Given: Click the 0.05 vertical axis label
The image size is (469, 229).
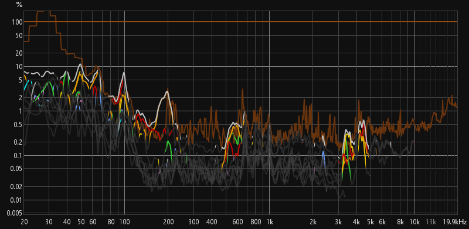Looking at the screenshot, I should coord(17,169).
